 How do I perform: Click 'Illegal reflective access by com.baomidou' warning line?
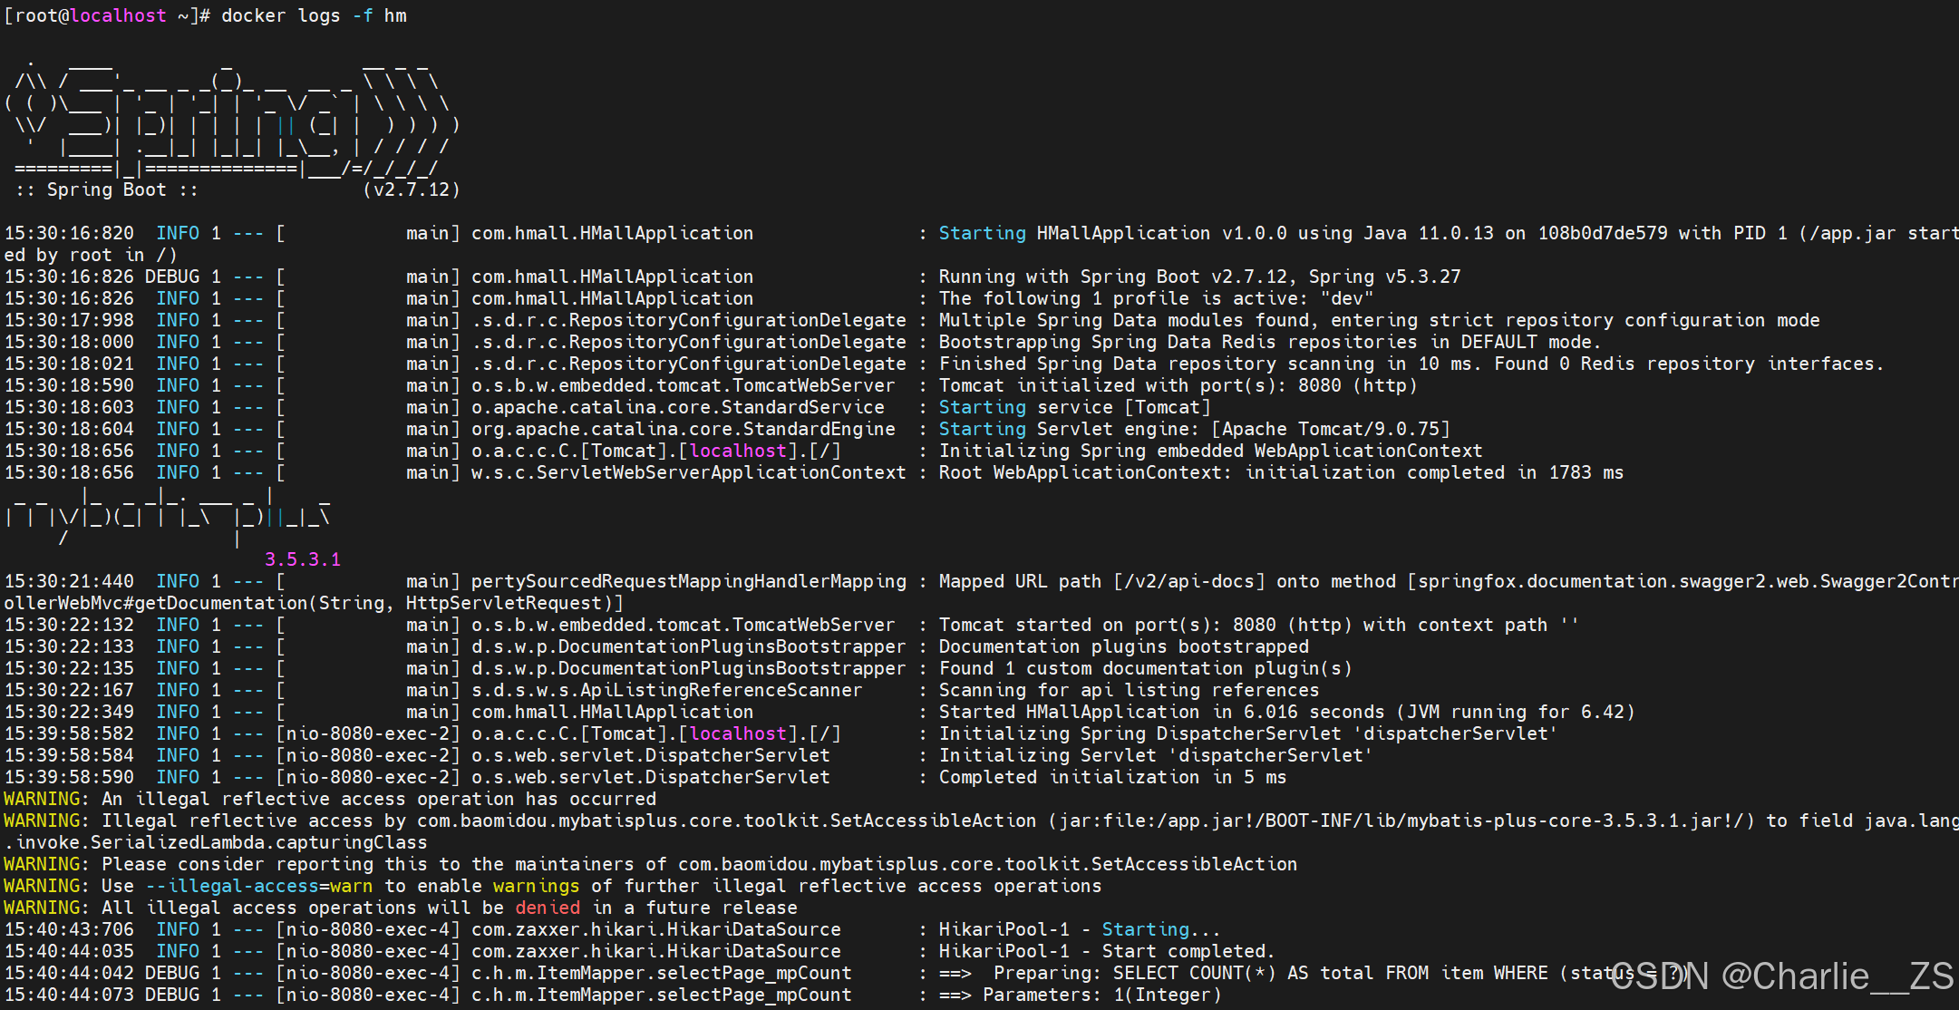981,821
